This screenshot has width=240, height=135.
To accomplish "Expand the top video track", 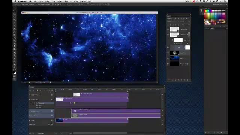I will pyautogui.click(x=30, y=95).
